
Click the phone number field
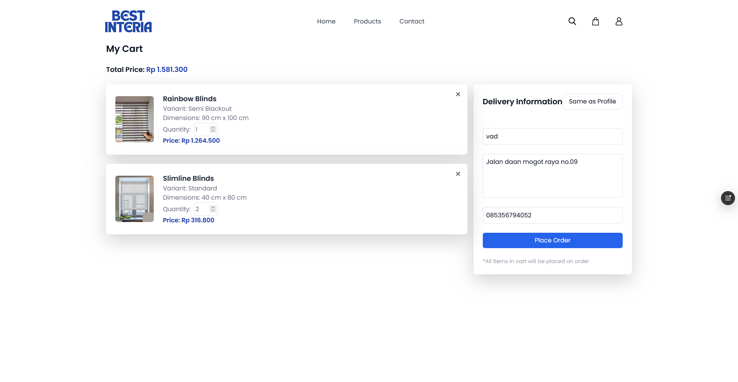[x=552, y=215]
